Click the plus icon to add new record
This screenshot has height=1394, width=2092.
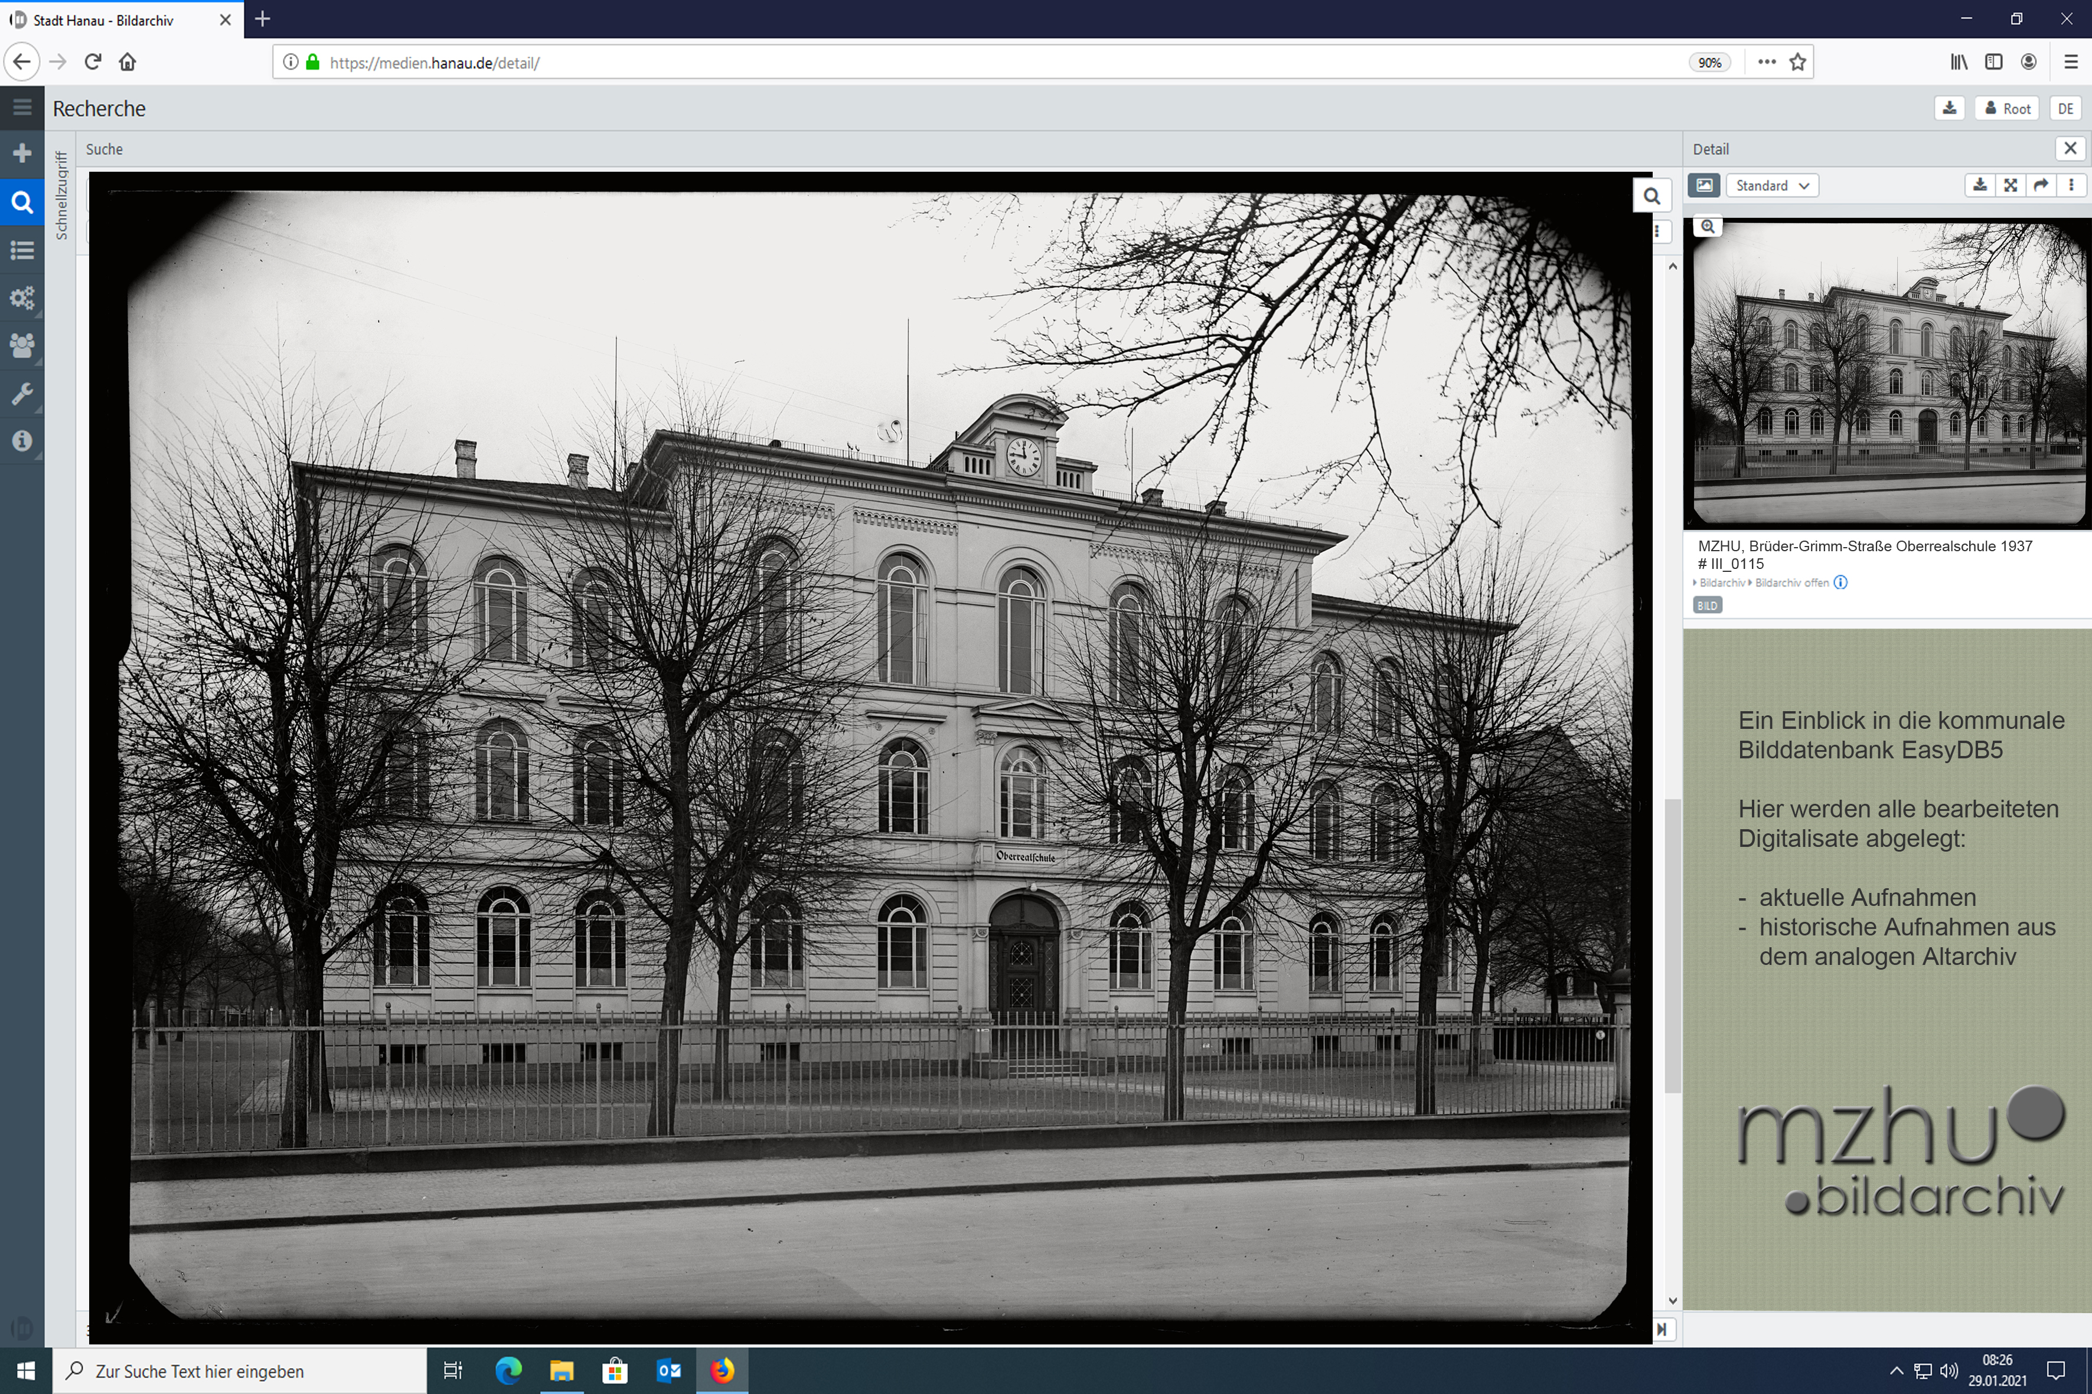click(22, 153)
